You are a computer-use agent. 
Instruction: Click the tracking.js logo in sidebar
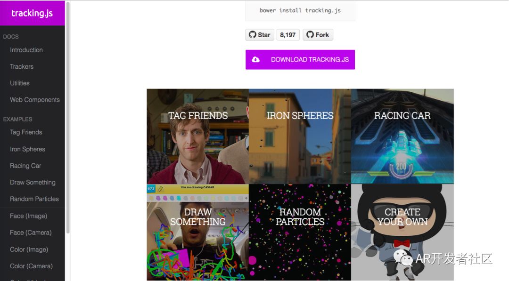point(32,13)
